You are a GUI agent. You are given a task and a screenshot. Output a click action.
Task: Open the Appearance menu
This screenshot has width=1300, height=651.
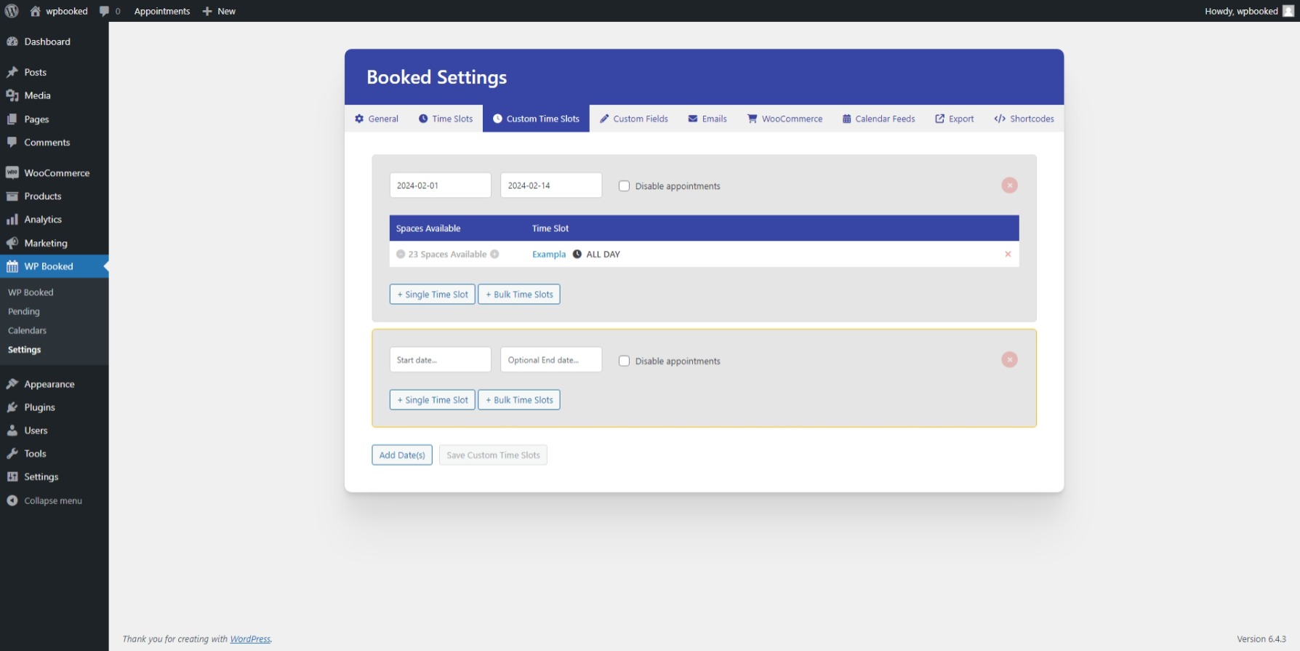(x=55, y=384)
